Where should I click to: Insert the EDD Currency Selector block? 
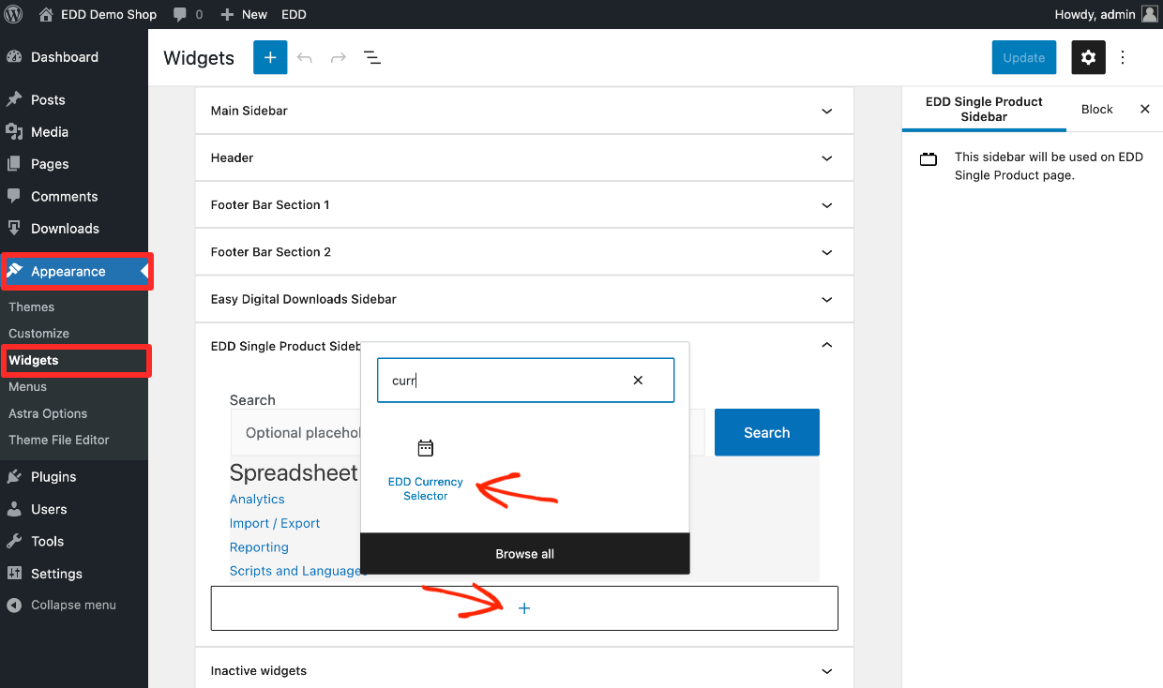[x=426, y=471]
